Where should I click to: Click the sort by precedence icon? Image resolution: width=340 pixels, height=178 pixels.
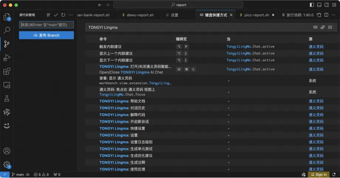click(x=323, y=27)
